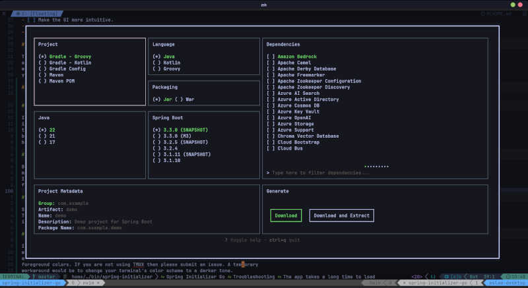
Task: Check Apache Freemarker dependency
Action: (x=296, y=75)
